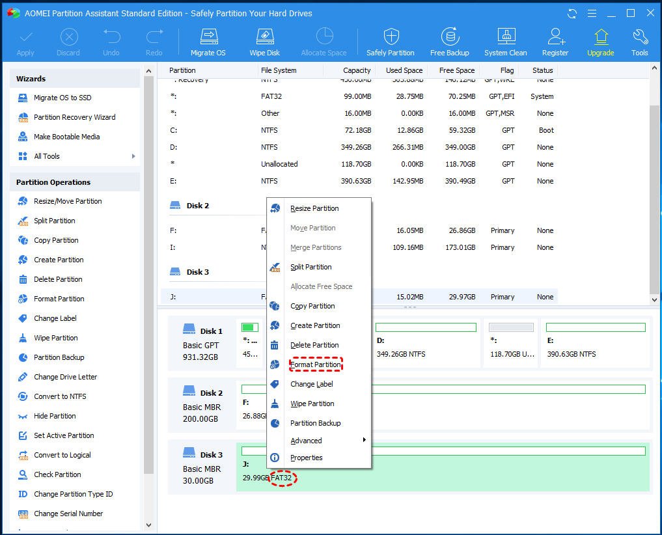
Task: Click the D: 349.26GB NTFS disk map block
Action: point(426,342)
